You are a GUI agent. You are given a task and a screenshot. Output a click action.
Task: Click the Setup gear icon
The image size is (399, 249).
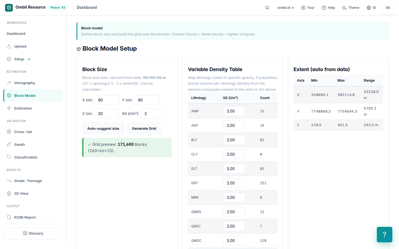pos(9,59)
